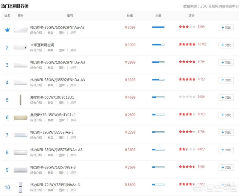Click the 10.0分 star rating of 米家互联网空调
Viewport: 242px width, 196px height.
point(187,44)
